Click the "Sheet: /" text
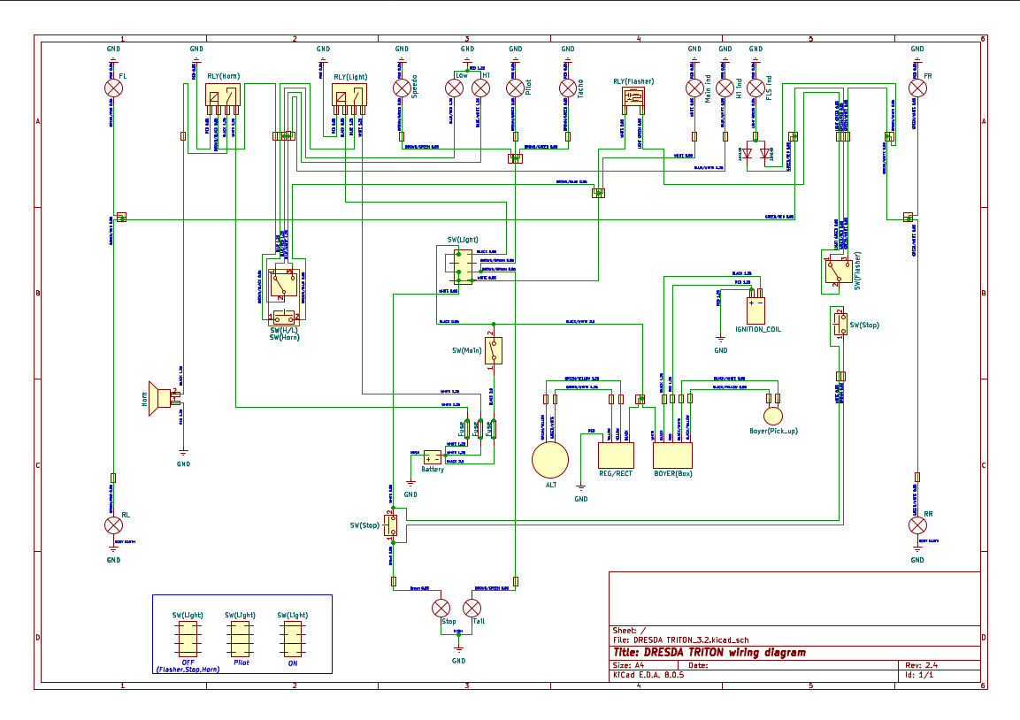1020x720 pixels. pos(629,631)
